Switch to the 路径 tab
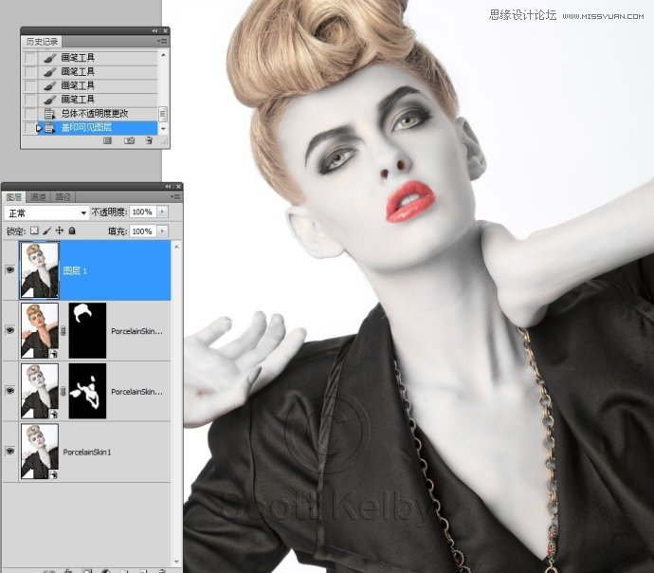 tap(63, 197)
